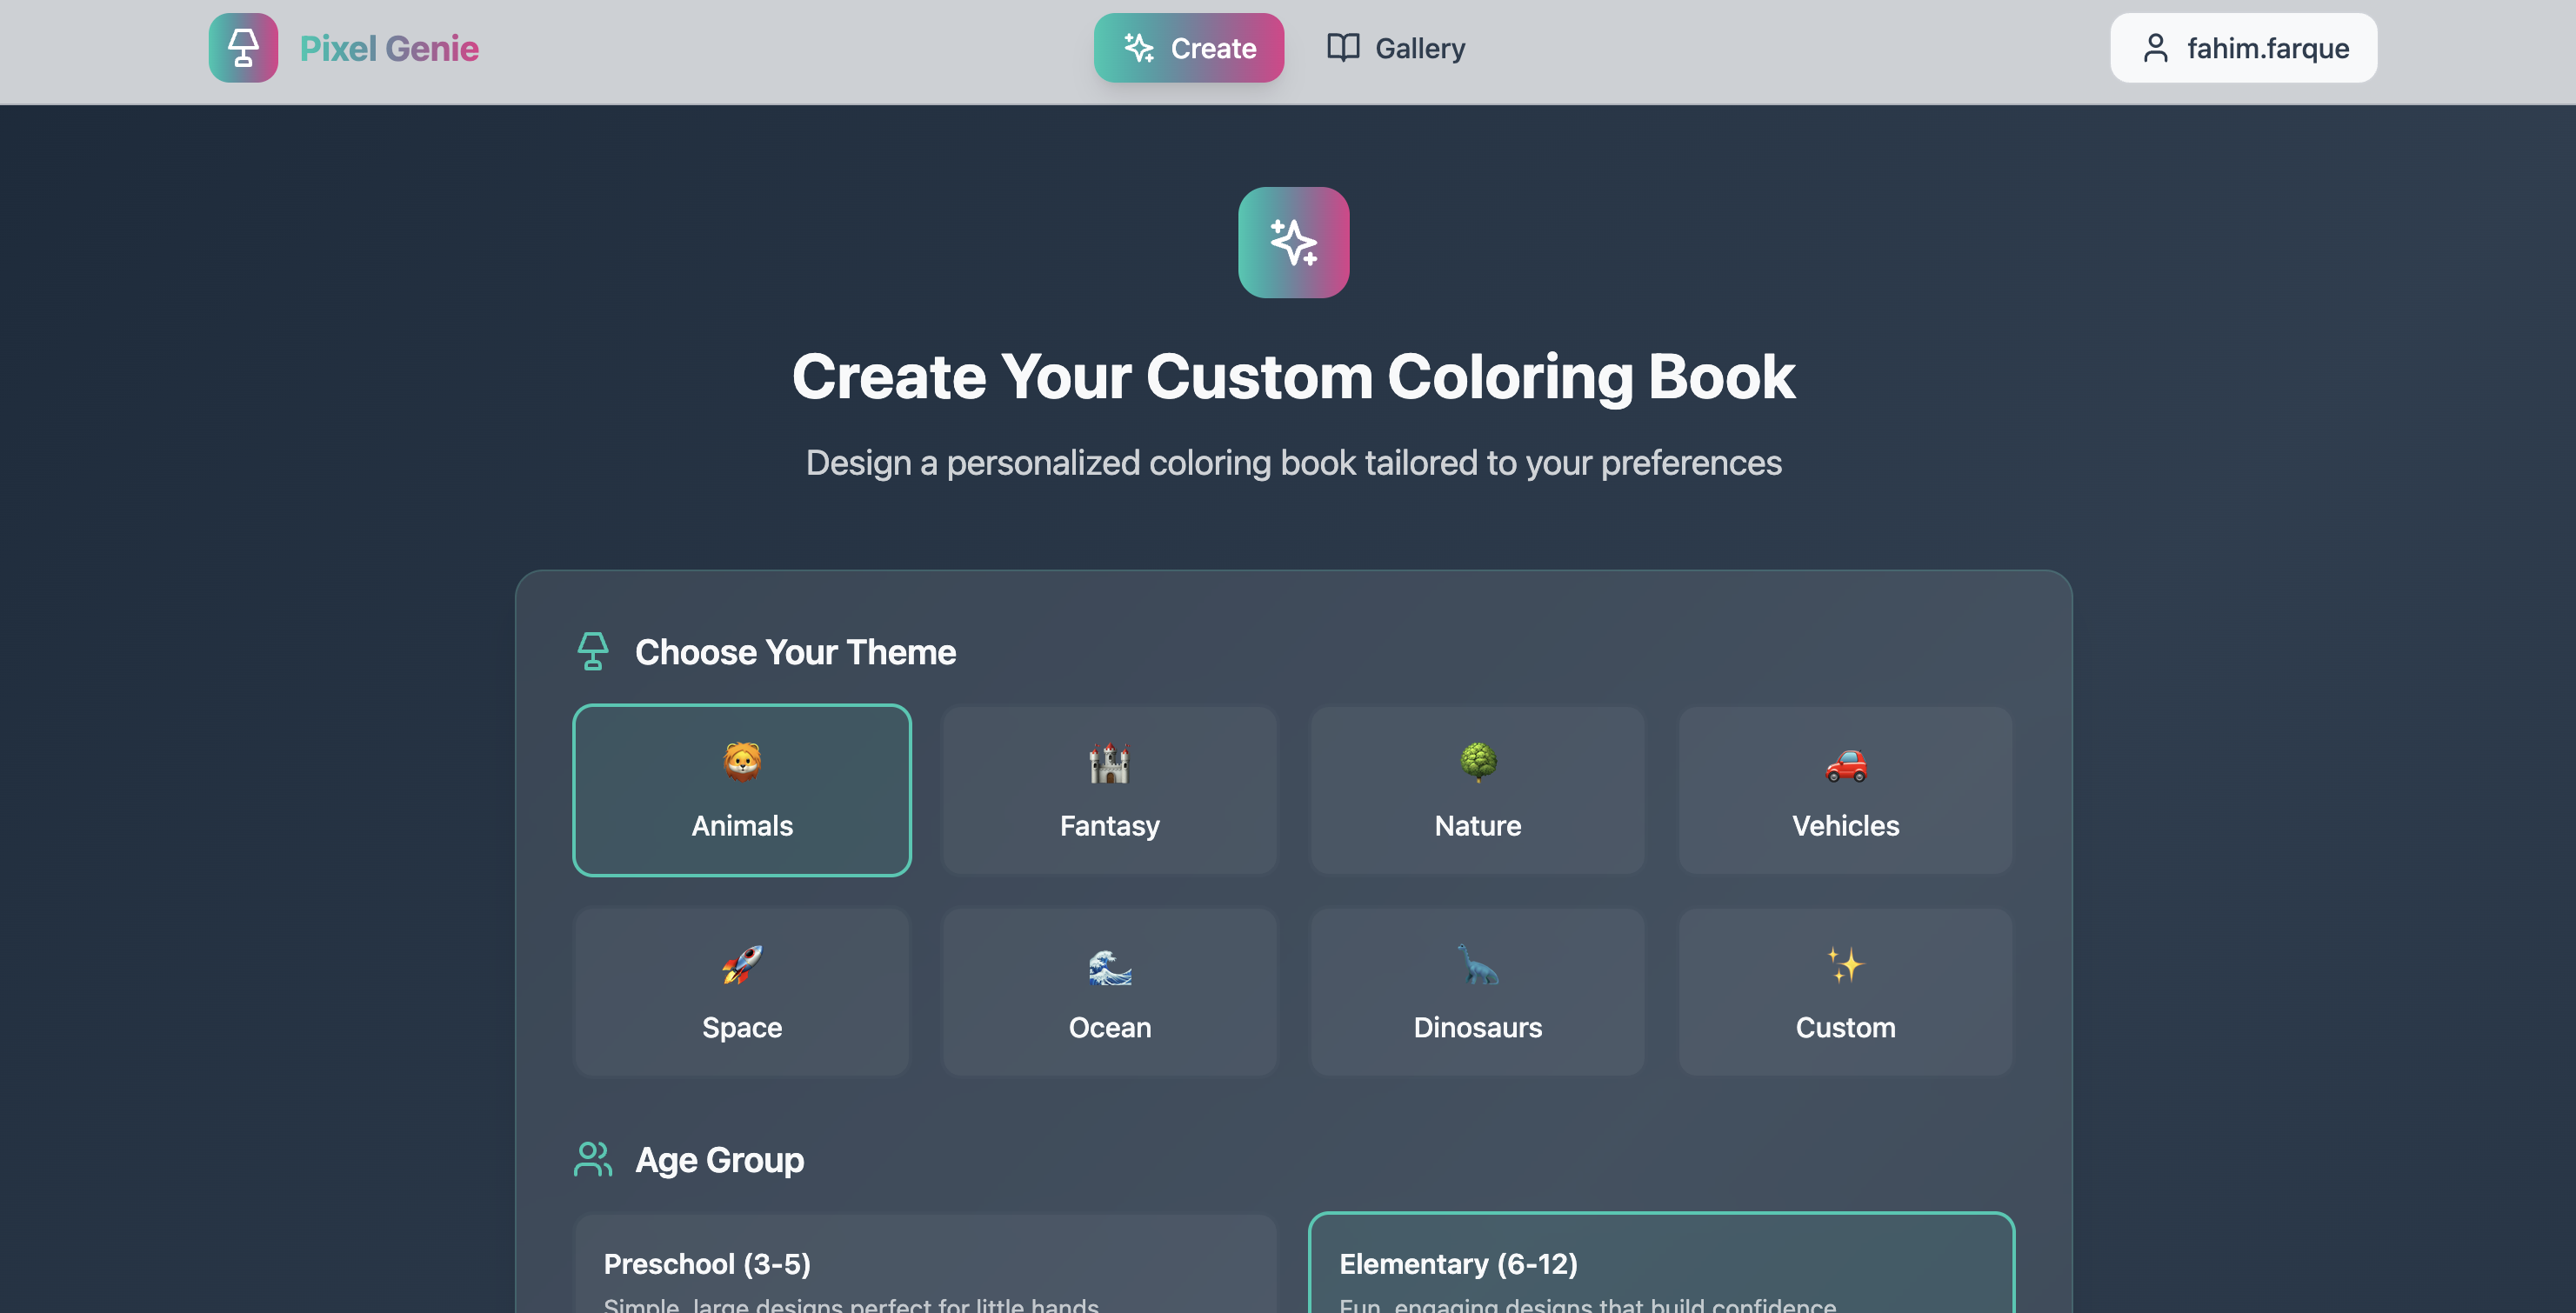Image resolution: width=2576 pixels, height=1313 pixels.
Task: Select the Ocean theme tile
Action: tap(1109, 992)
